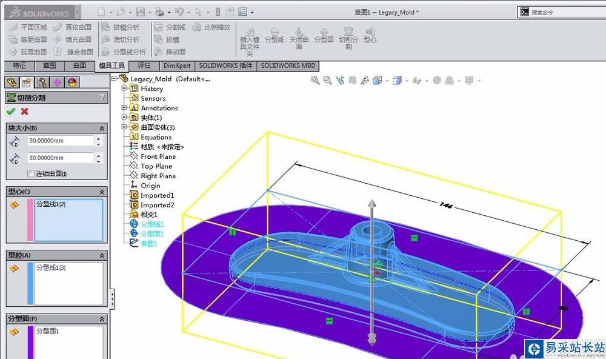
Task: Select the 等距曲面 offset surface tool
Action: pos(28,39)
